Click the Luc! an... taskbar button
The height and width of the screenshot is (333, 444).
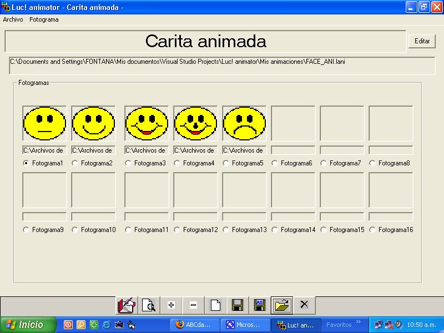coord(296,325)
